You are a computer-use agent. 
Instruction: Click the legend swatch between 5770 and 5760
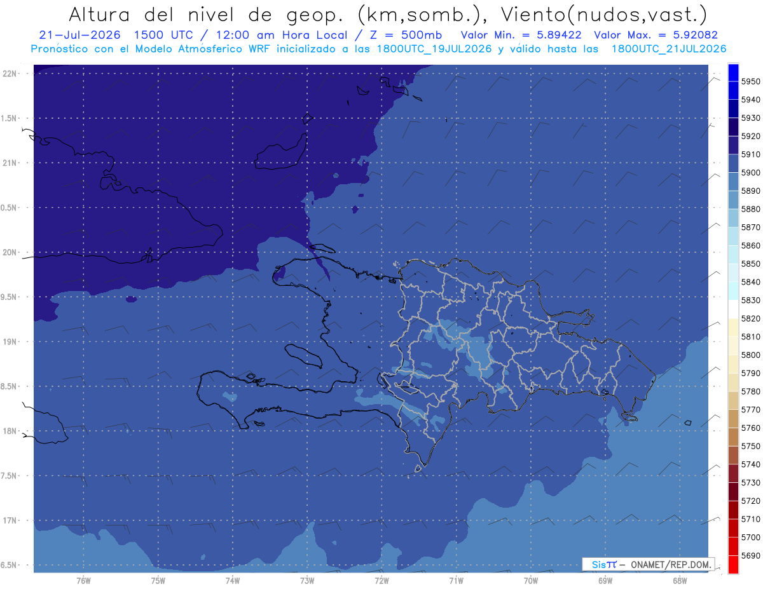(733, 419)
